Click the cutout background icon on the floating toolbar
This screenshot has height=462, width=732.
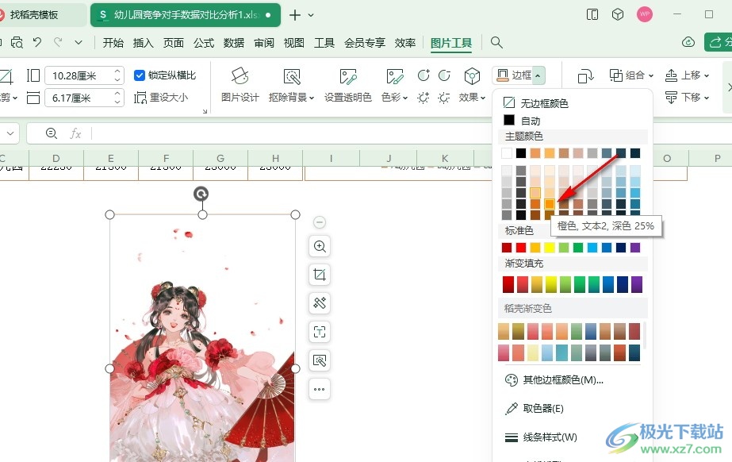[x=320, y=360]
